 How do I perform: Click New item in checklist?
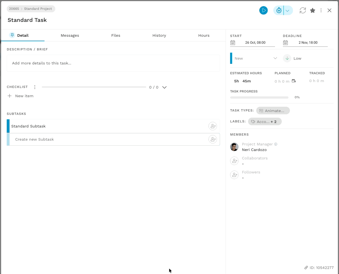click(x=24, y=96)
